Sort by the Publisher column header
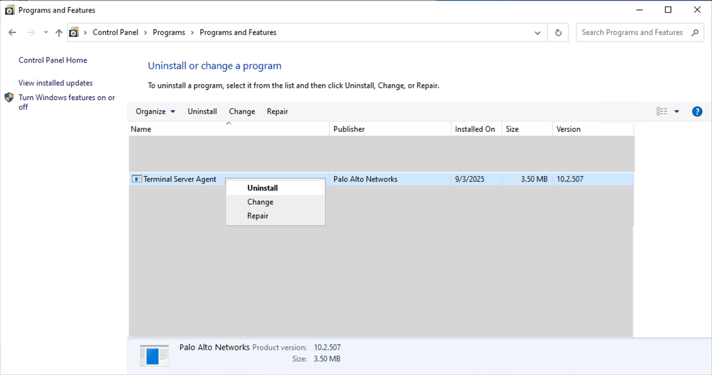 390,129
